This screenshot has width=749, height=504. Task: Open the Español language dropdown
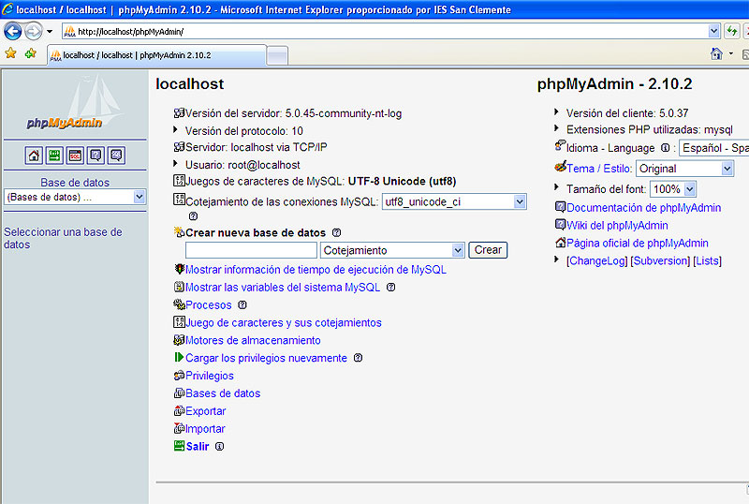coord(714,148)
